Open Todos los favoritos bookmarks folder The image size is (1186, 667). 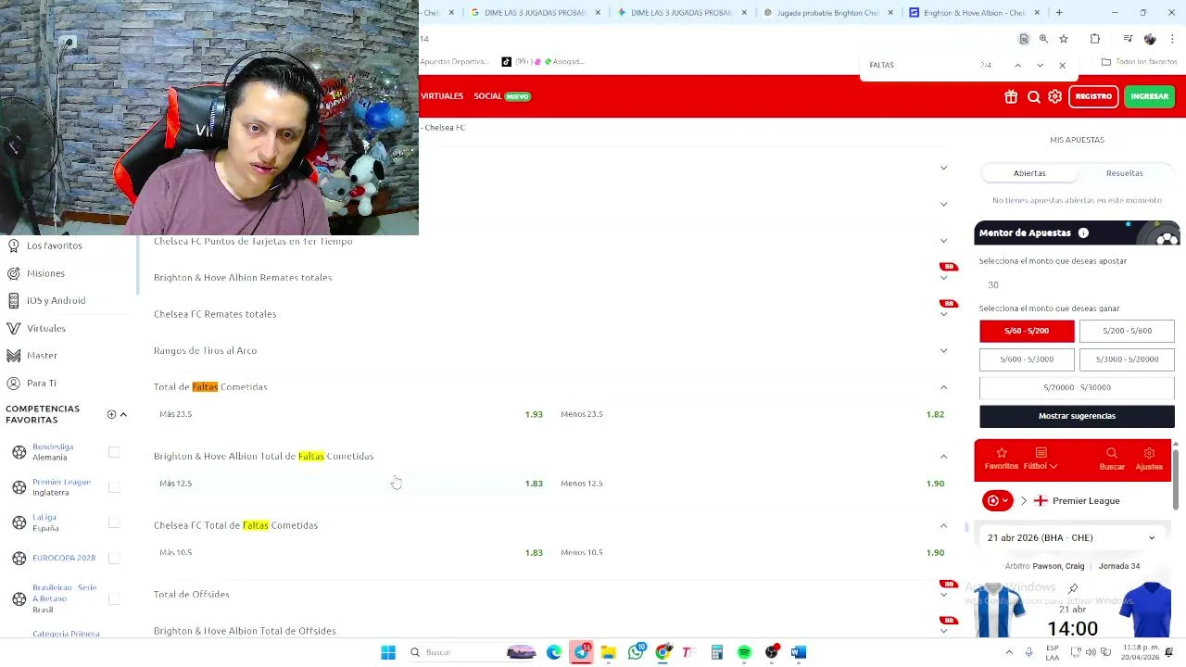(x=1139, y=62)
